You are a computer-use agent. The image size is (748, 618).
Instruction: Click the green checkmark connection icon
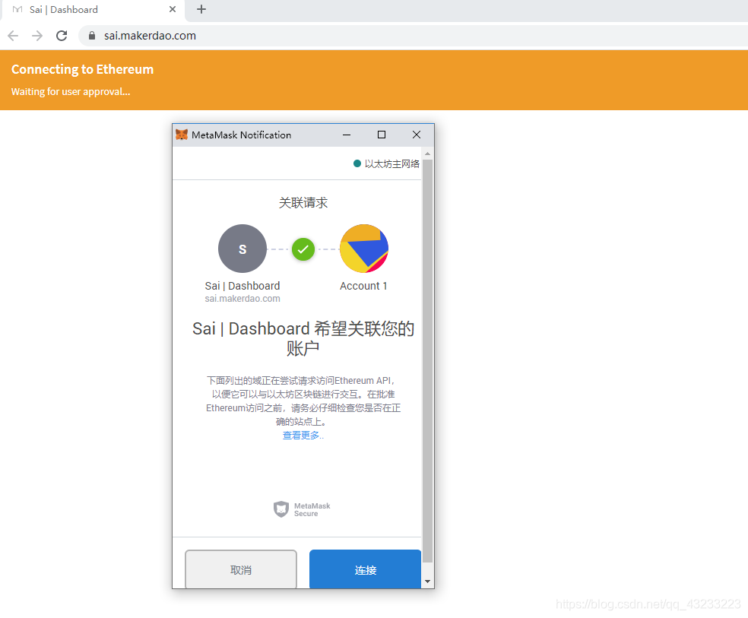303,249
